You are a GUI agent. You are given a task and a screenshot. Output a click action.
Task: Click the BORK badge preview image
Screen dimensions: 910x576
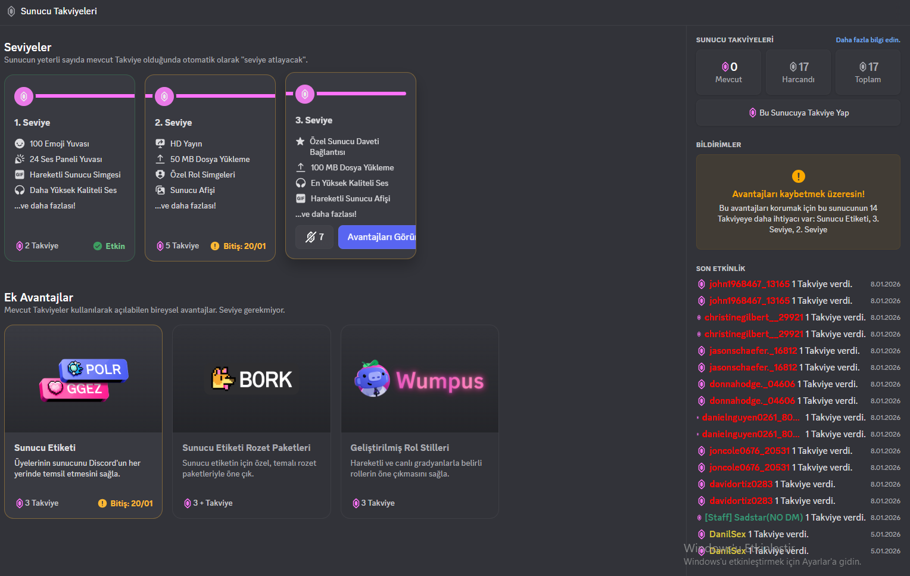[251, 379]
